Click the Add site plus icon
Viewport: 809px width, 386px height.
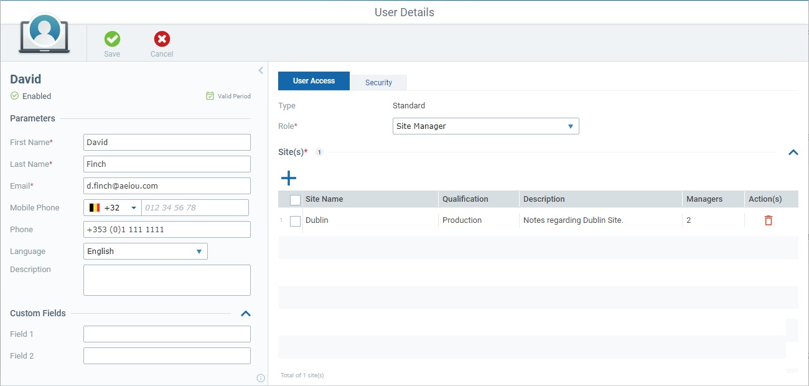point(288,178)
